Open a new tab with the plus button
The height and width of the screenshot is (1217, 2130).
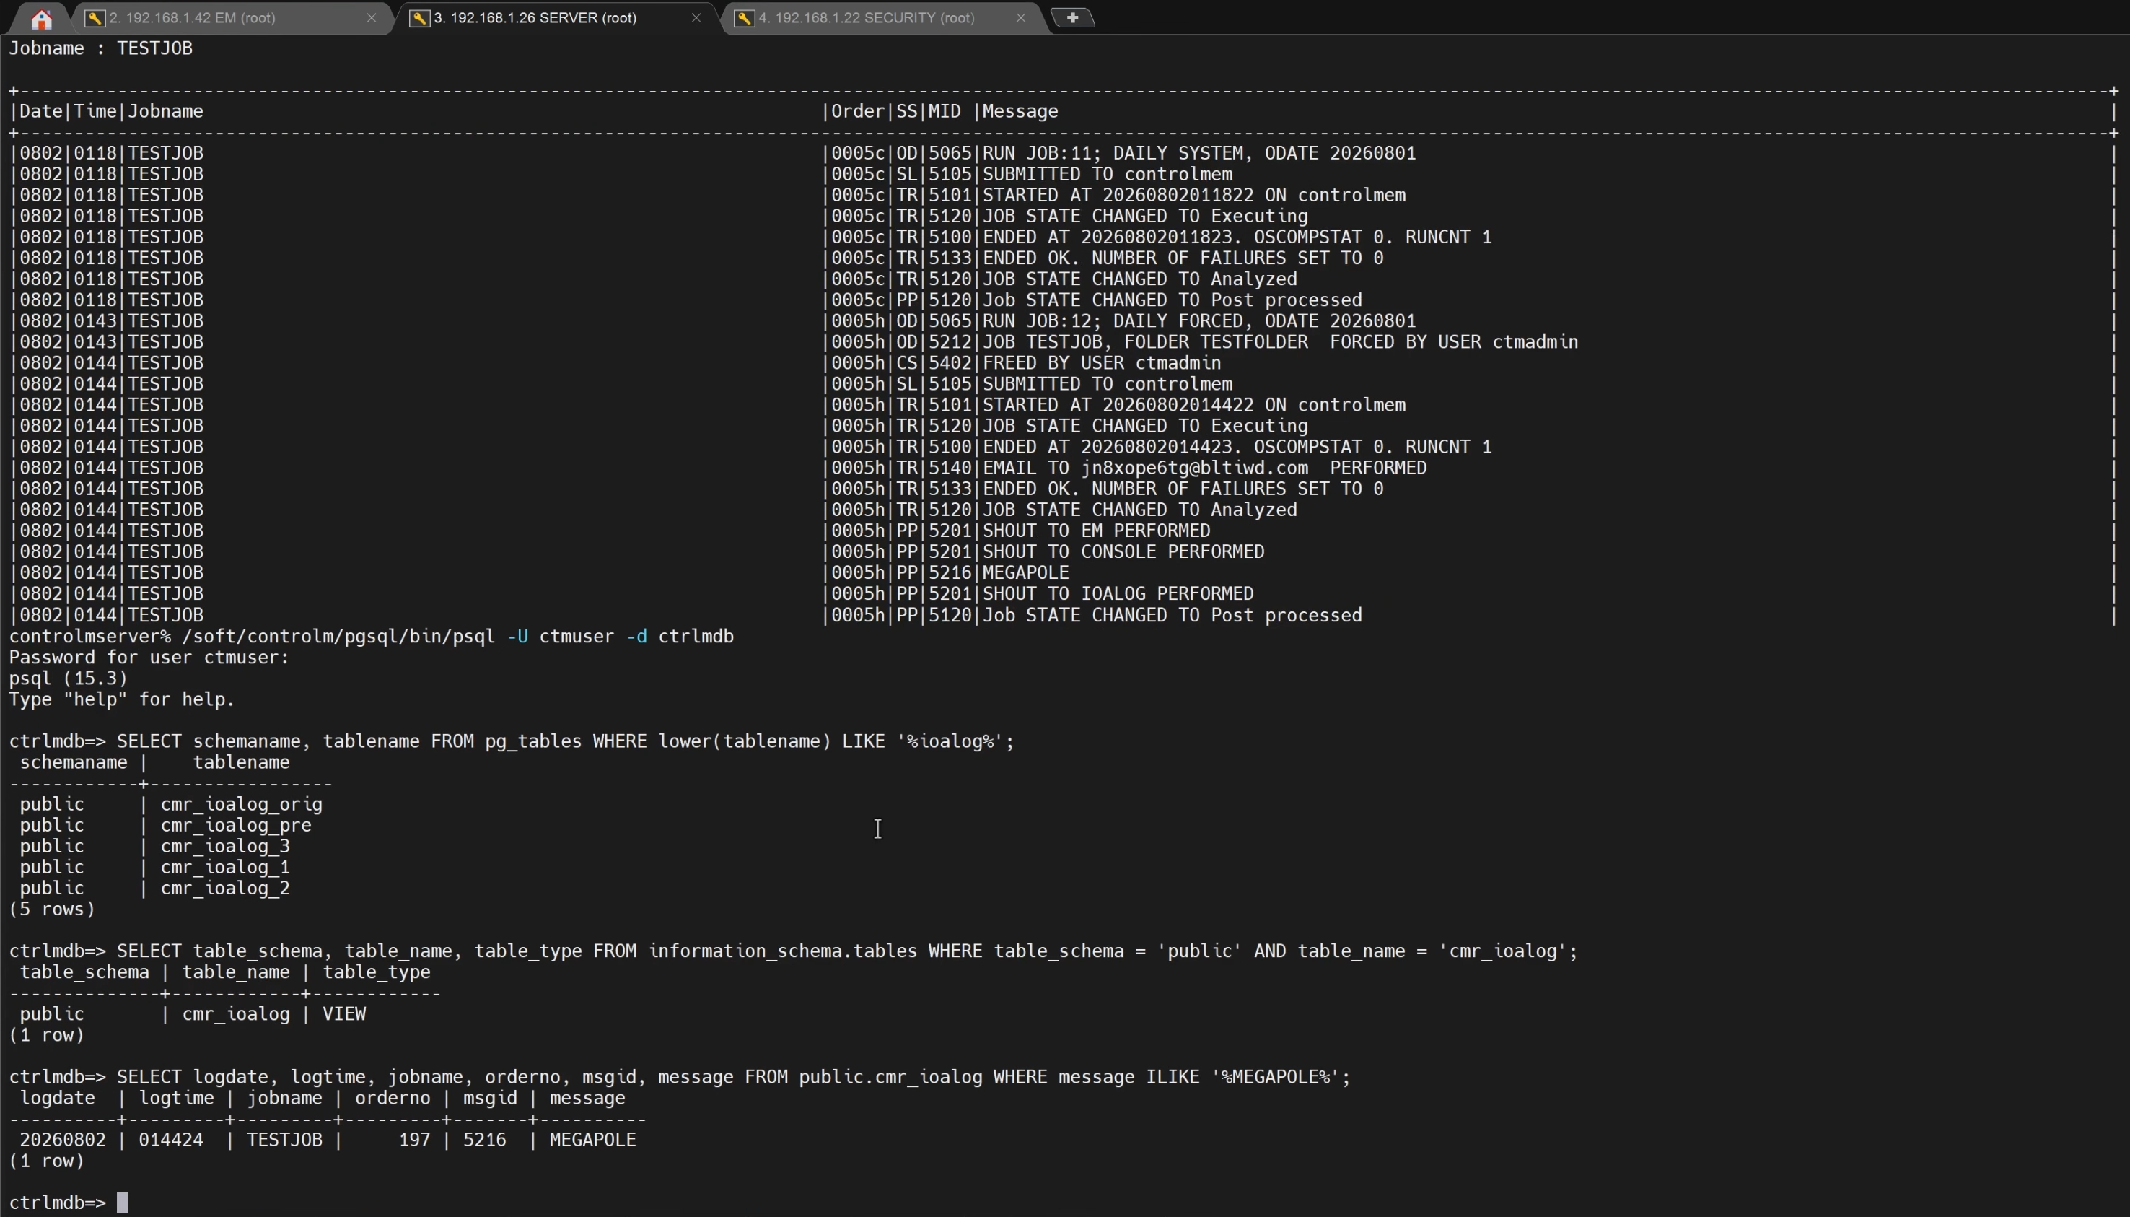1074,17
